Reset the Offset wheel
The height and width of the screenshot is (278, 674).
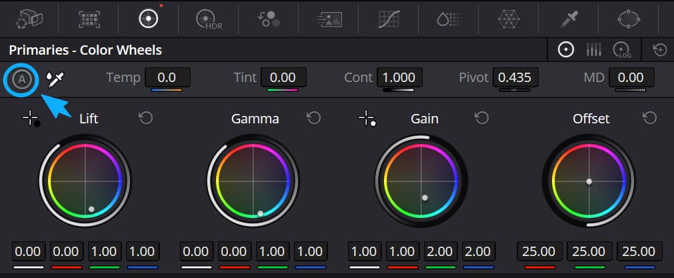click(649, 118)
